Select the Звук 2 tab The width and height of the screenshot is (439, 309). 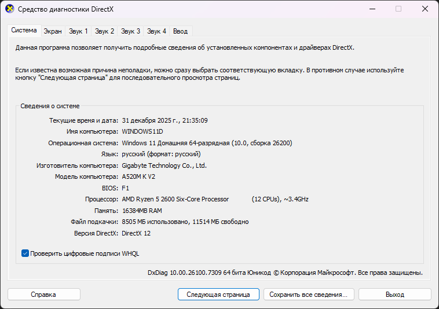pyautogui.click(x=104, y=31)
